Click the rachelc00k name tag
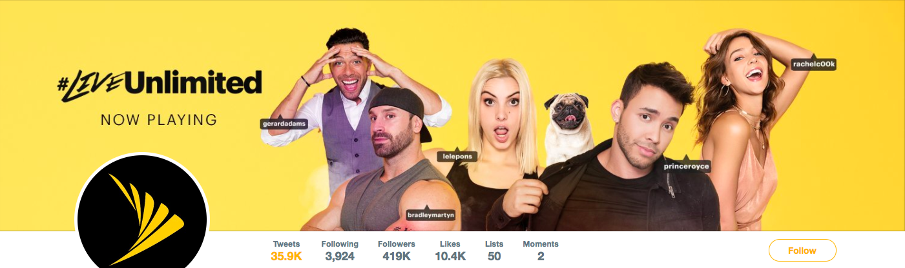Viewport: 905px width, 268px height. point(814,64)
